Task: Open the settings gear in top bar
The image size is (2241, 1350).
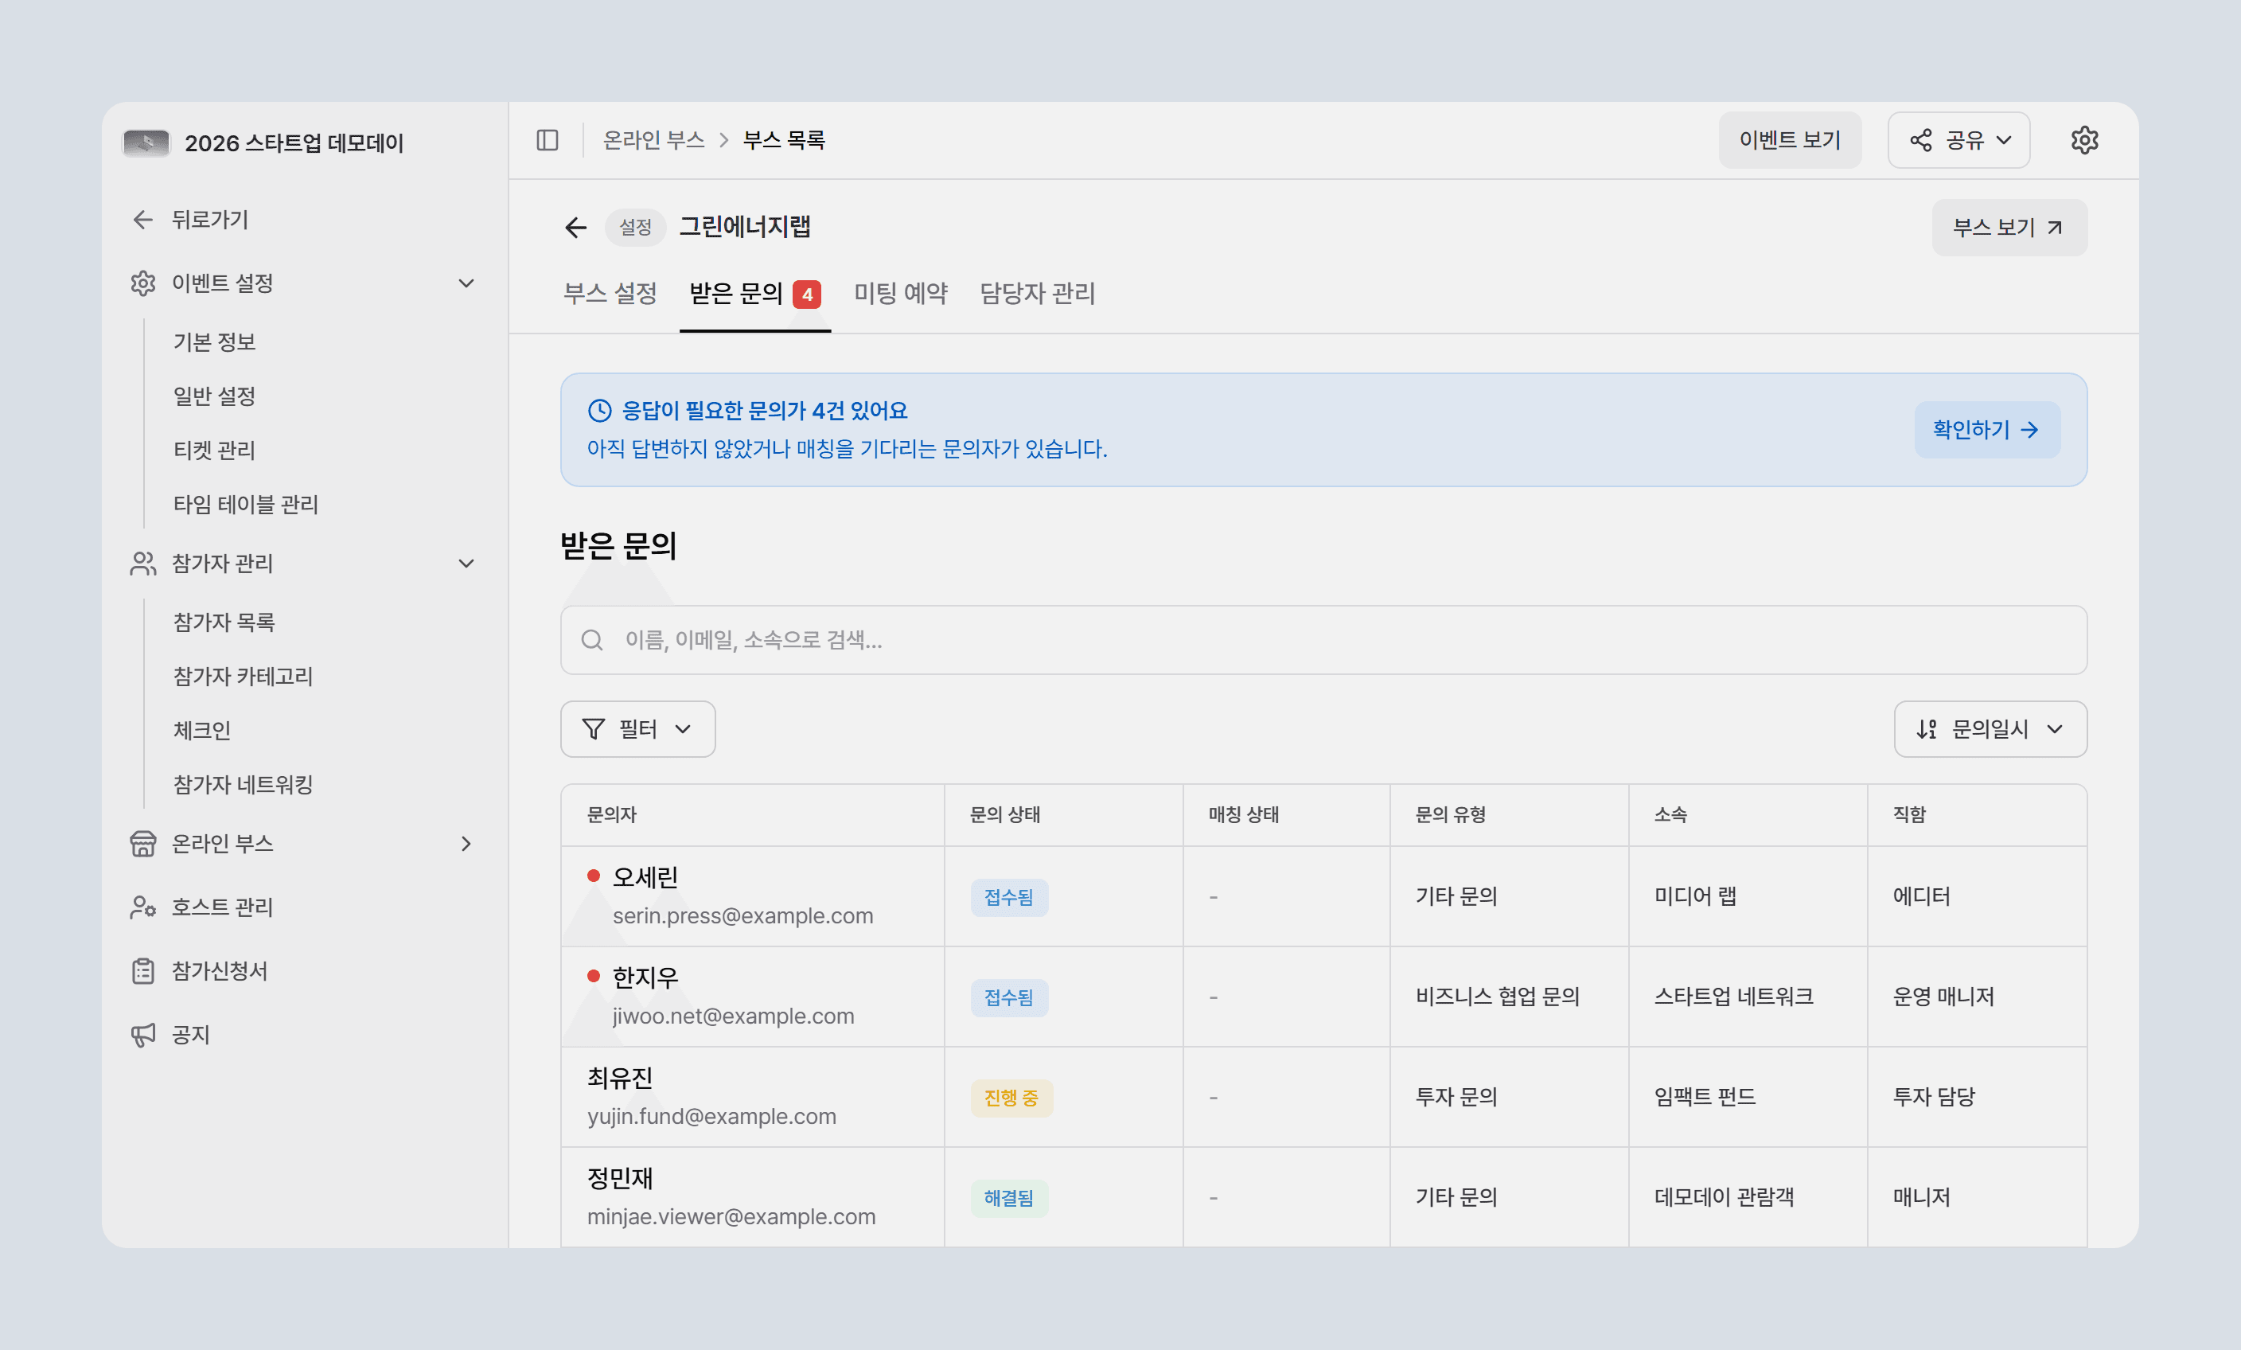Action: [x=2083, y=140]
